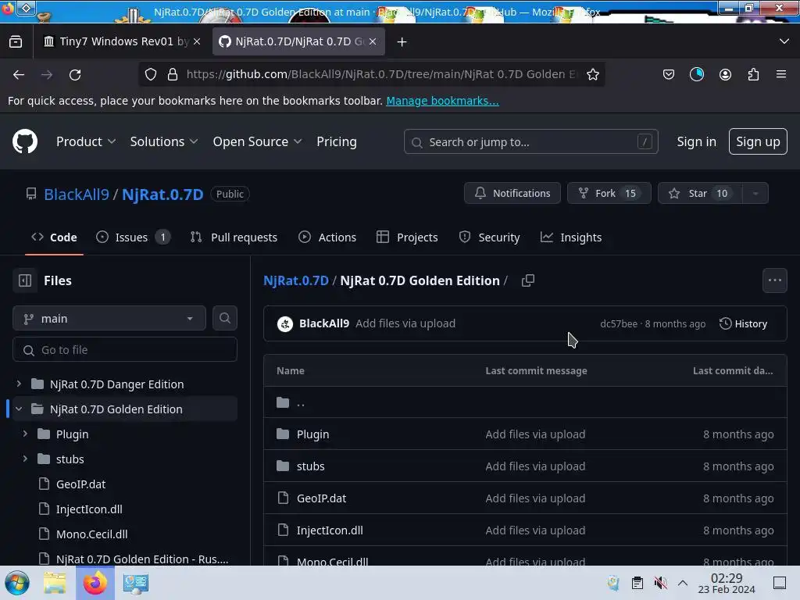Click the Firefox taskbar icon
Screen dimensions: 800x600
95,583
